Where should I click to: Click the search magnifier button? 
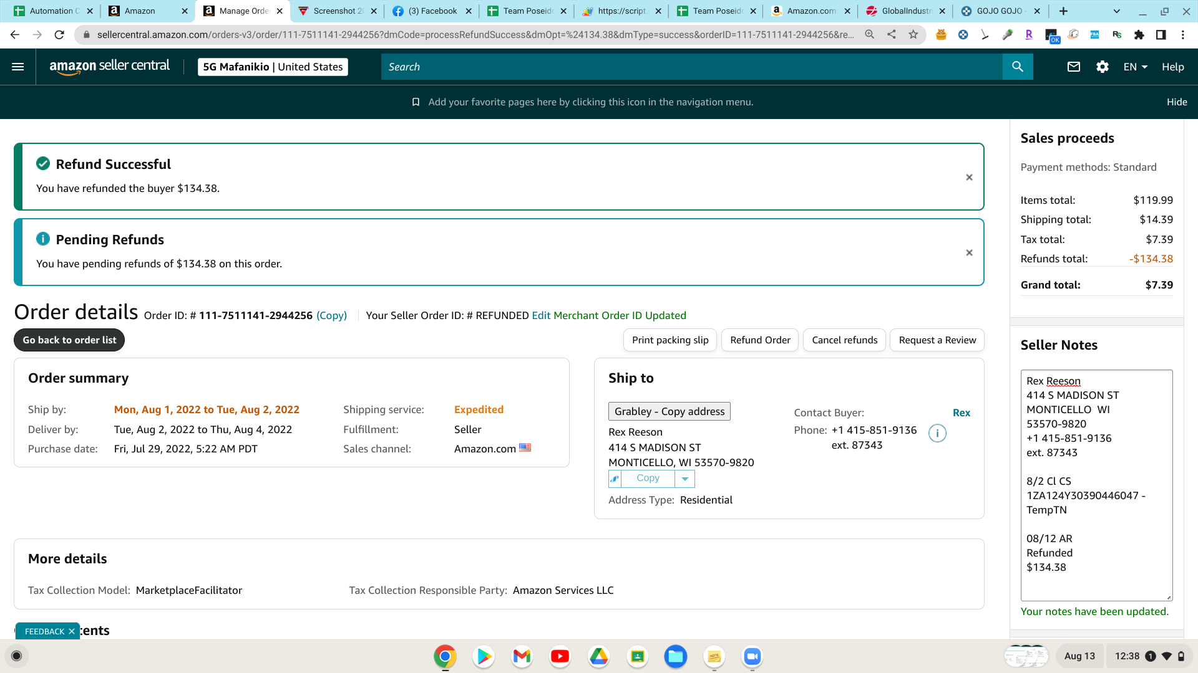pos(1018,67)
